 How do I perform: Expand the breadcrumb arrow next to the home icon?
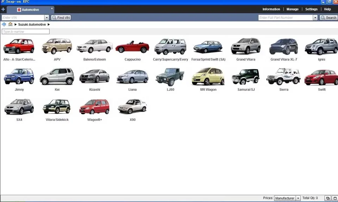(15, 25)
